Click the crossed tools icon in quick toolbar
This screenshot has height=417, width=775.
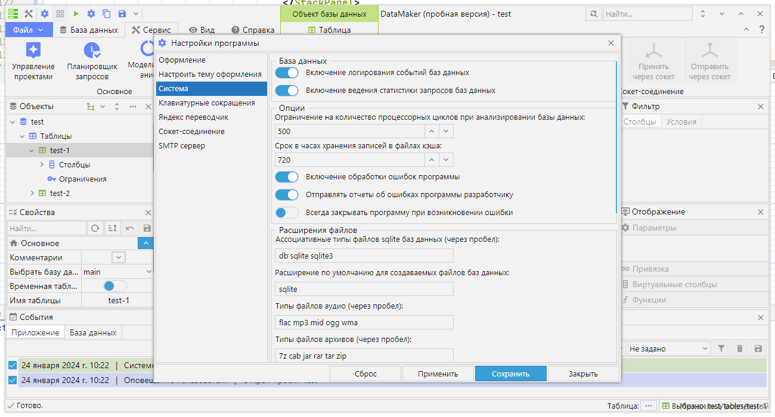coord(28,14)
